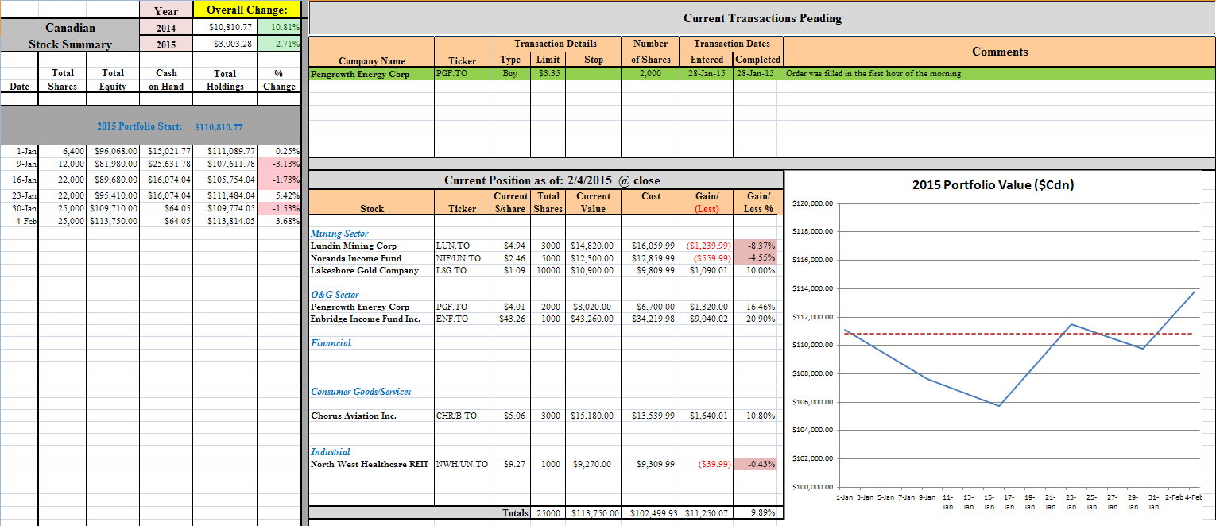Click the Canadian Stock Summary title
This screenshot has height=526, width=1216.
(70, 36)
